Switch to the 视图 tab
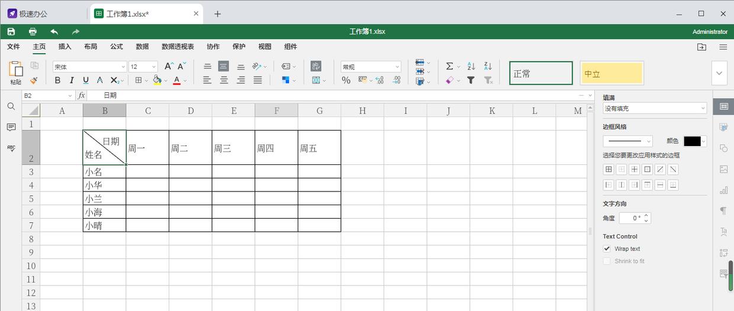 (265, 47)
